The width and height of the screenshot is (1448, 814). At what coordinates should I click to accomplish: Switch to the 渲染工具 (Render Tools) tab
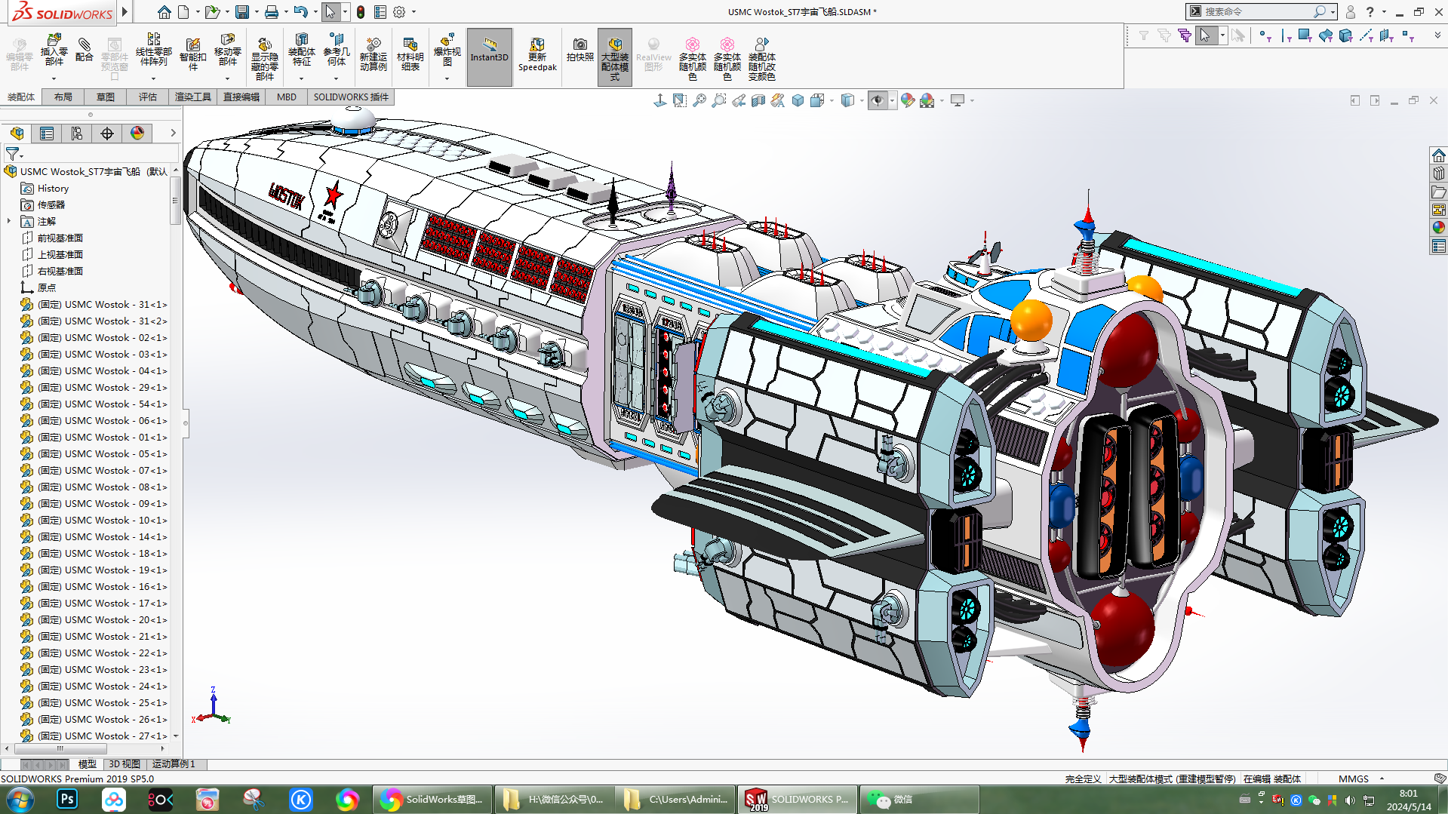193,97
